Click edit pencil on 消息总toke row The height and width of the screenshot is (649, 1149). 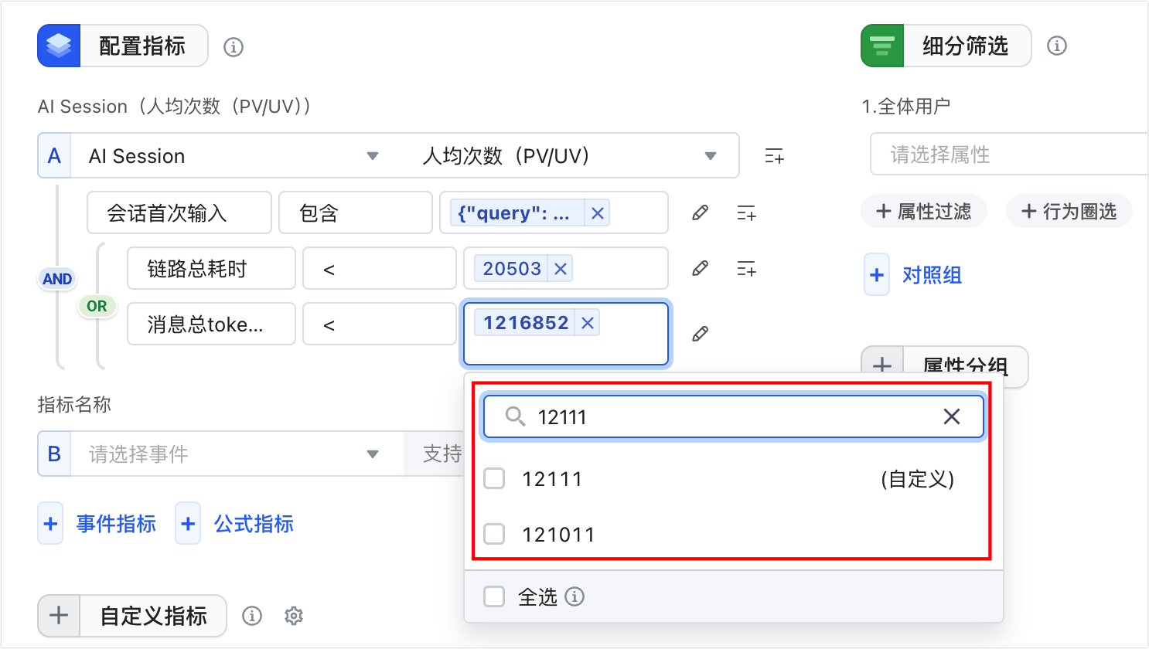pyautogui.click(x=701, y=334)
